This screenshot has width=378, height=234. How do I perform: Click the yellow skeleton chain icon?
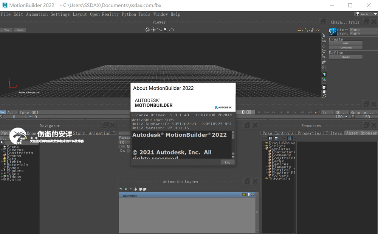306,30
